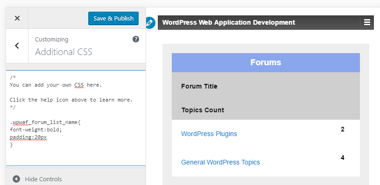Click the Additional CSS section heading

(x=63, y=52)
